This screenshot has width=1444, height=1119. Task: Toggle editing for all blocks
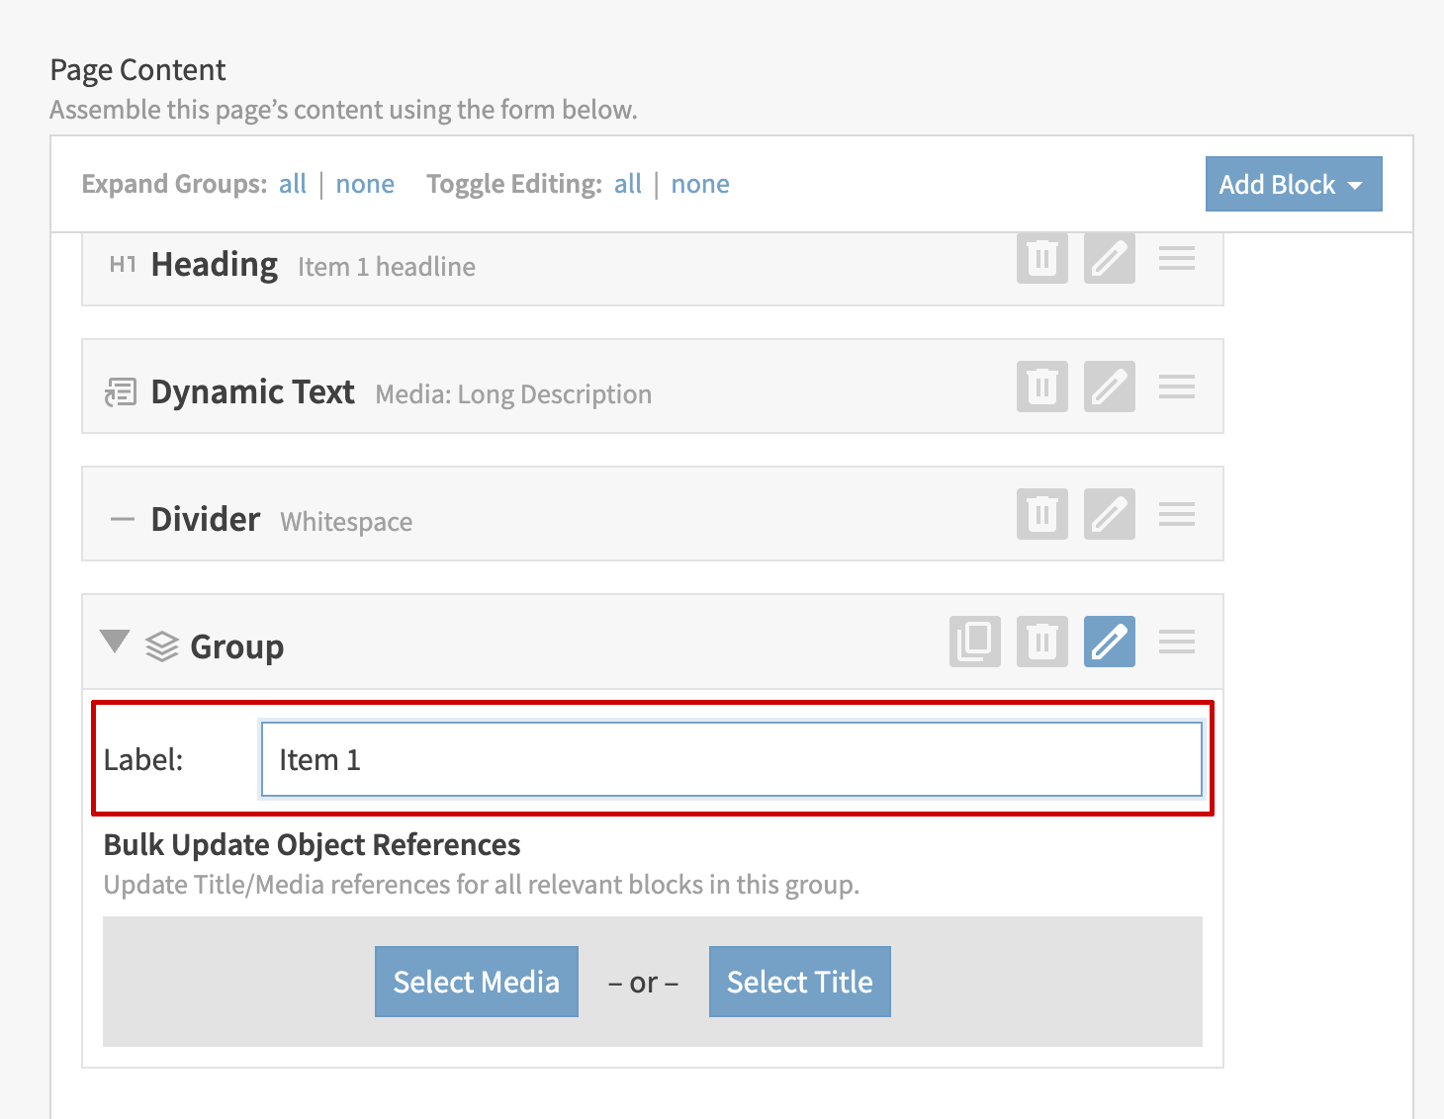coord(628,183)
